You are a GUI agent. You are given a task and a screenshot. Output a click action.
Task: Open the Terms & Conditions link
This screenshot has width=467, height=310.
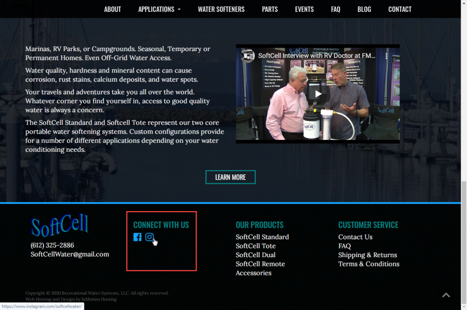[368, 264]
